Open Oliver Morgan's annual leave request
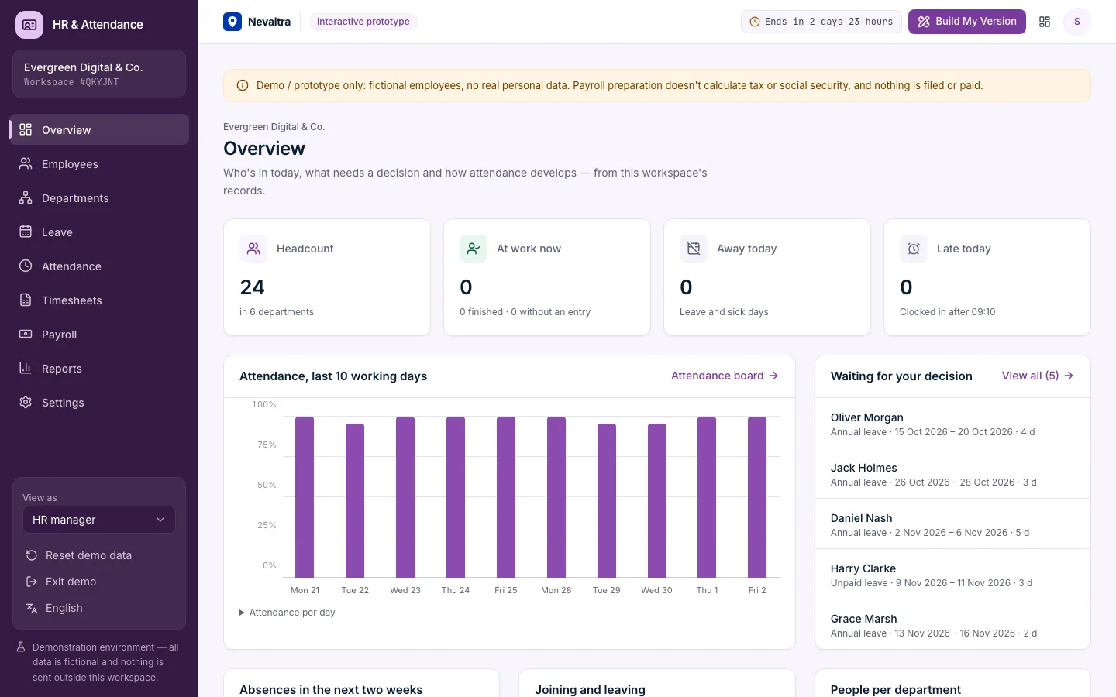 coord(952,424)
